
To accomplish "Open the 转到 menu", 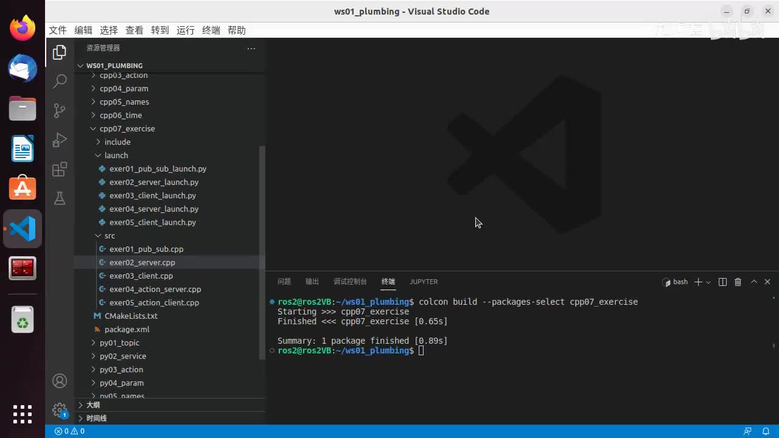I will point(160,30).
